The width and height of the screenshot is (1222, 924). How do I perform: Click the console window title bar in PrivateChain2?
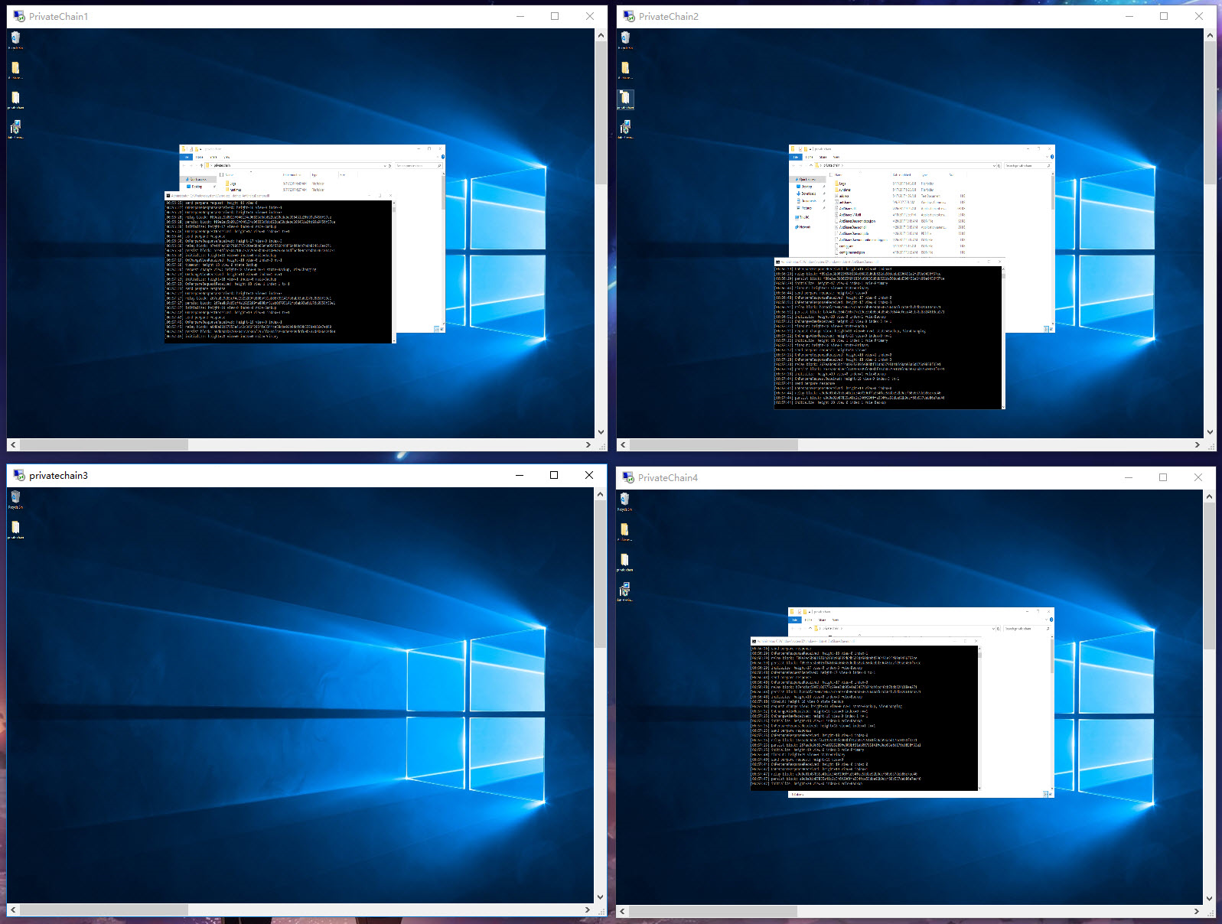click(888, 262)
